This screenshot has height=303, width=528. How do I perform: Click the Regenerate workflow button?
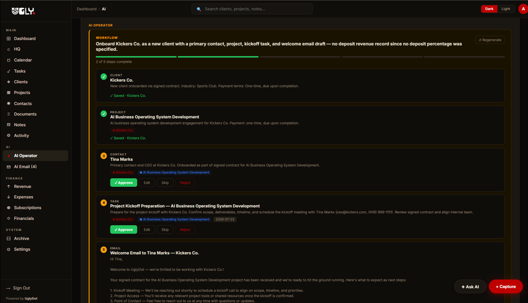click(490, 40)
